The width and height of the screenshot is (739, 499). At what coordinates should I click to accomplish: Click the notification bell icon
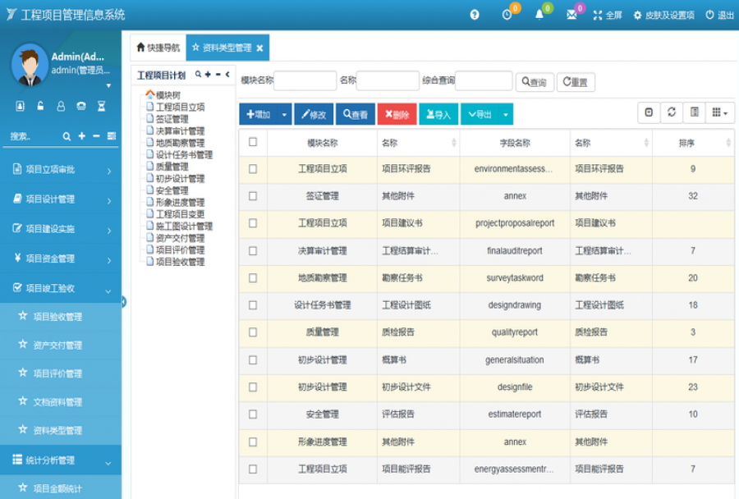click(x=539, y=15)
